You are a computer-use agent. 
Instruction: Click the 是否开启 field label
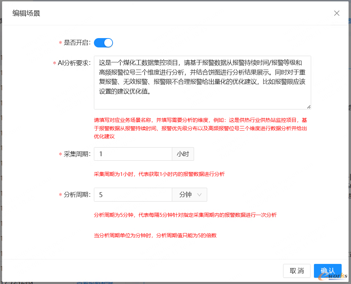point(77,43)
